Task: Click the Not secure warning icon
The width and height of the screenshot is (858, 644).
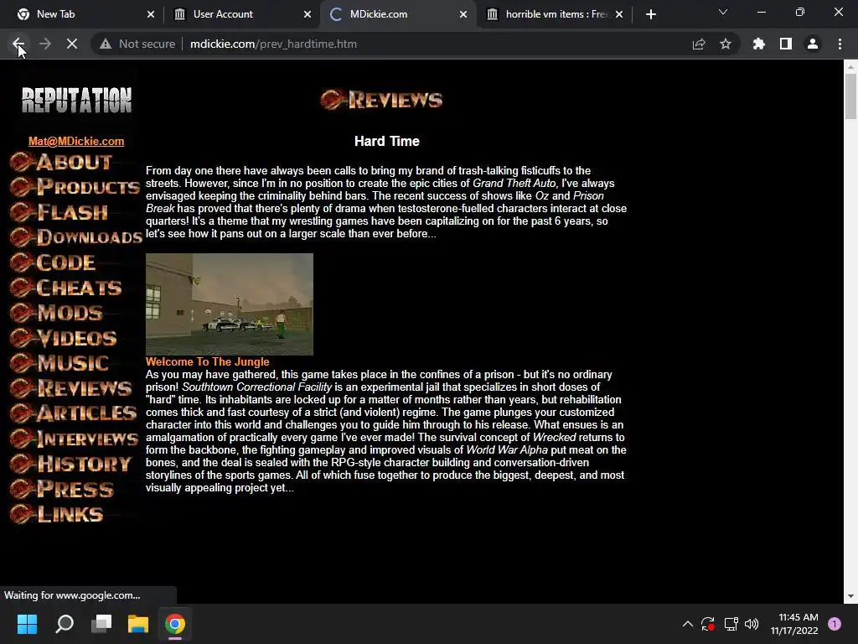Action: (105, 44)
